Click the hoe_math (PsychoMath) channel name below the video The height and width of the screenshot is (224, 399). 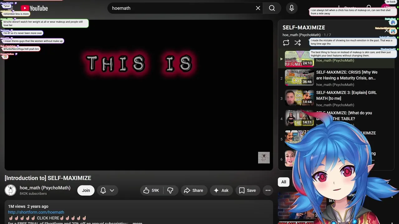[45, 188]
